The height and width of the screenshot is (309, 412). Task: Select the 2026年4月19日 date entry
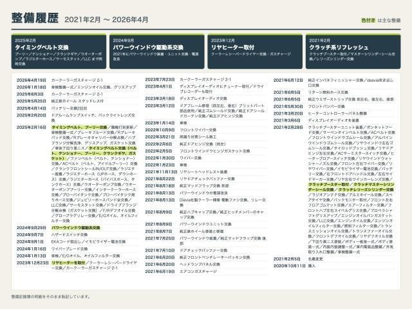(32, 80)
